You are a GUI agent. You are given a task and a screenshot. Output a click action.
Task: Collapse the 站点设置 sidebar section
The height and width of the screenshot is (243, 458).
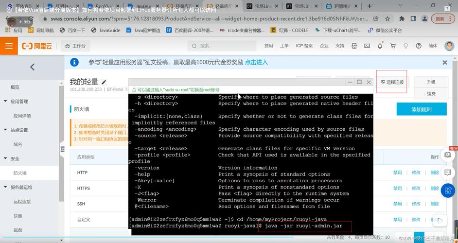click(5, 130)
